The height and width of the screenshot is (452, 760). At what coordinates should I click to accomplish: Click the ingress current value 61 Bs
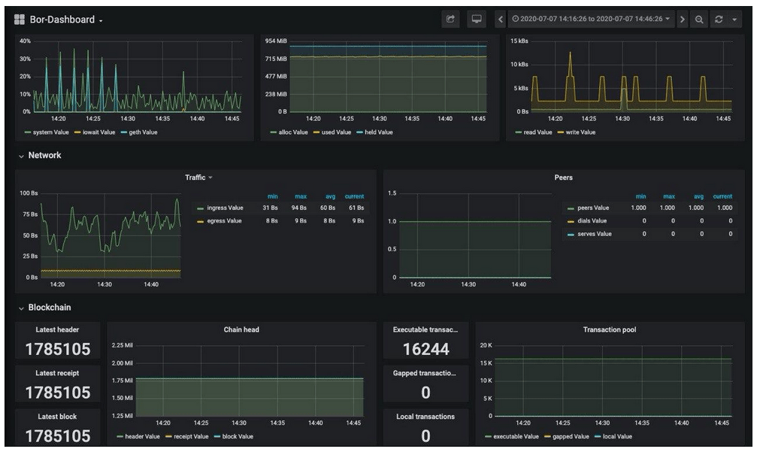click(356, 208)
